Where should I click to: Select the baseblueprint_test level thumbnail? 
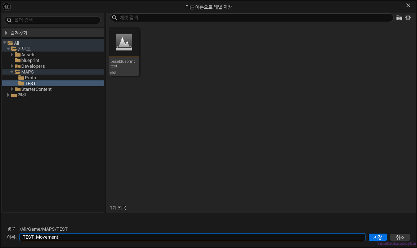pos(124,42)
